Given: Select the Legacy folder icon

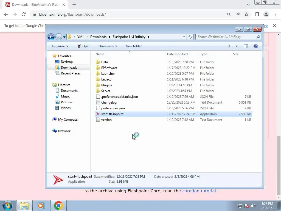Looking at the screenshot, I should [98, 79].
